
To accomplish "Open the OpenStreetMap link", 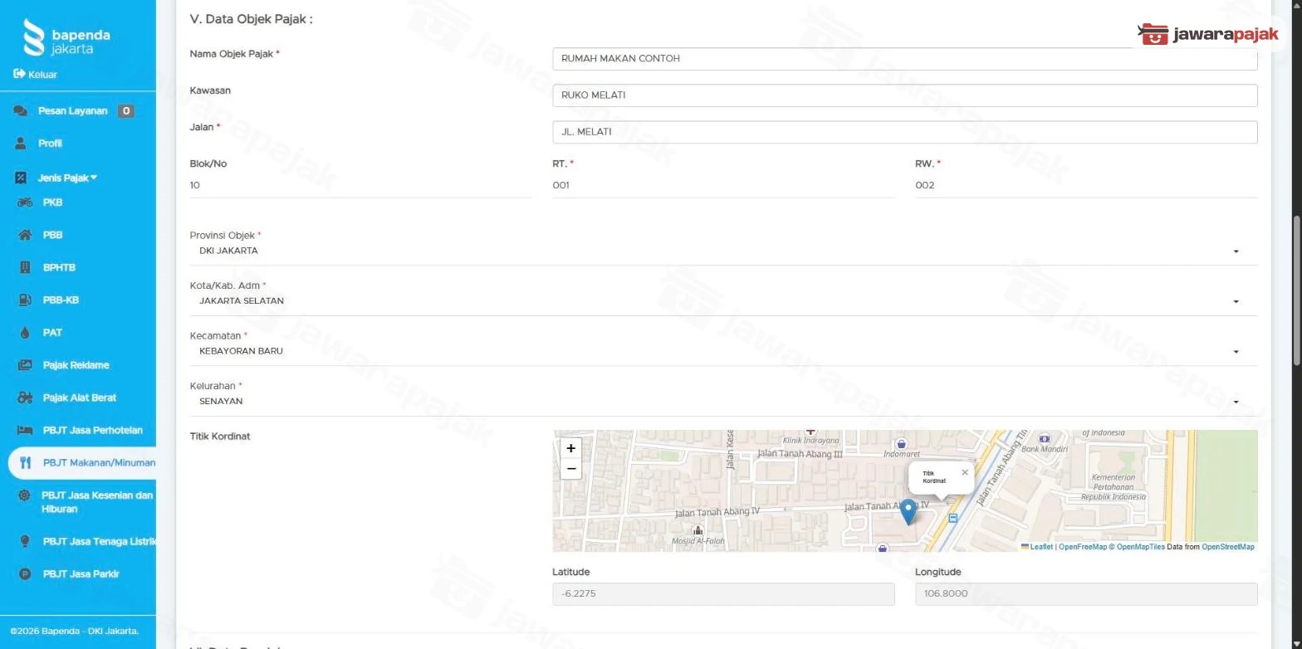I will (1228, 547).
